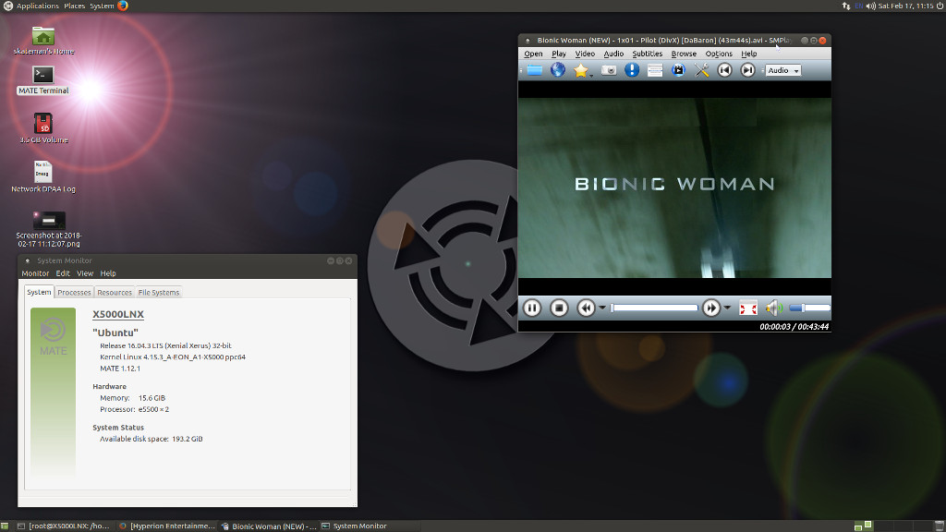
Task: Click the Kernel Linux 4.15.3 text line
Action: click(x=173, y=357)
